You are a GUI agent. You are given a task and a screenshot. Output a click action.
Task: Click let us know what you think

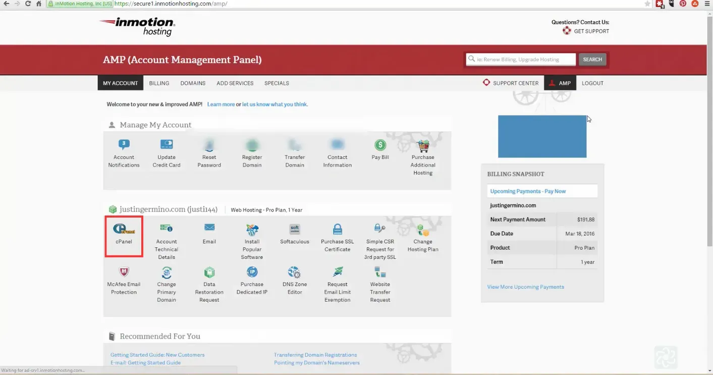pos(275,104)
